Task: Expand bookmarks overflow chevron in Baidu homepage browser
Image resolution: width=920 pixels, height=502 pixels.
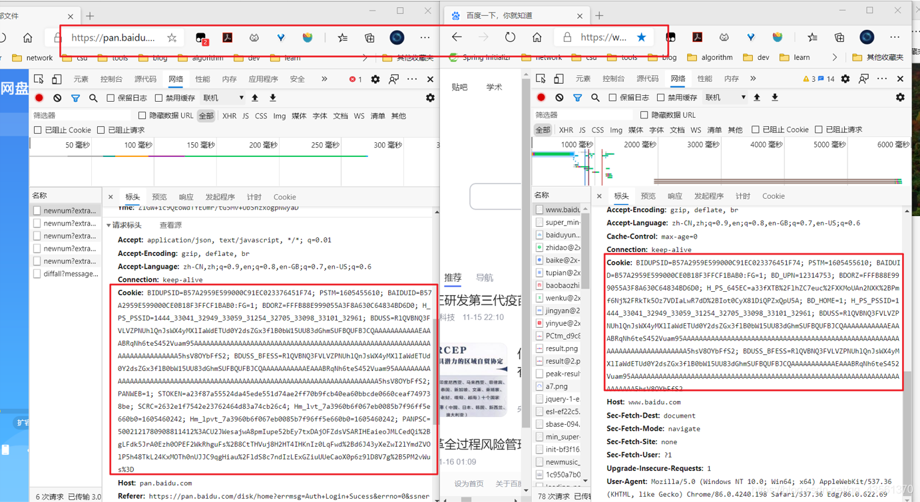Action: tap(834, 57)
